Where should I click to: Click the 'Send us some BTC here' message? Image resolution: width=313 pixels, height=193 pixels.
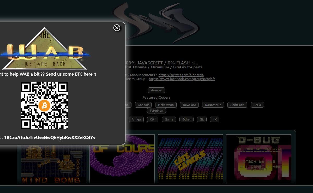(x=48, y=74)
